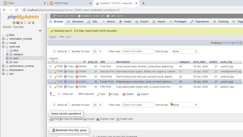Screen dimensions: 243x137
Task: Switch to ADMIN Panel browser tab
Action: [x=61, y=3]
